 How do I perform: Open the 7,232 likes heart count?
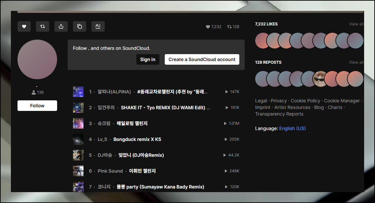click(x=214, y=27)
